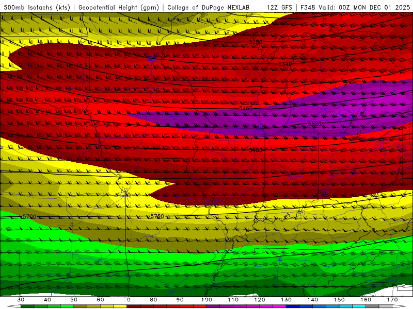
Task: Click the 80 knot legend label
Action: click(x=153, y=300)
